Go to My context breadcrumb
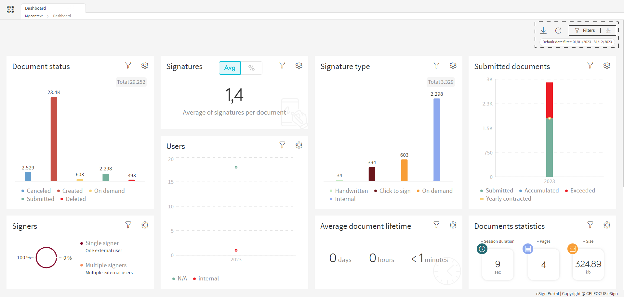624x297 pixels. coord(34,16)
